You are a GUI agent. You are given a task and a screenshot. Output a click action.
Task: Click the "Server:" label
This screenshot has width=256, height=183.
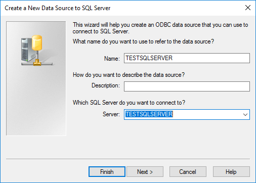point(111,114)
